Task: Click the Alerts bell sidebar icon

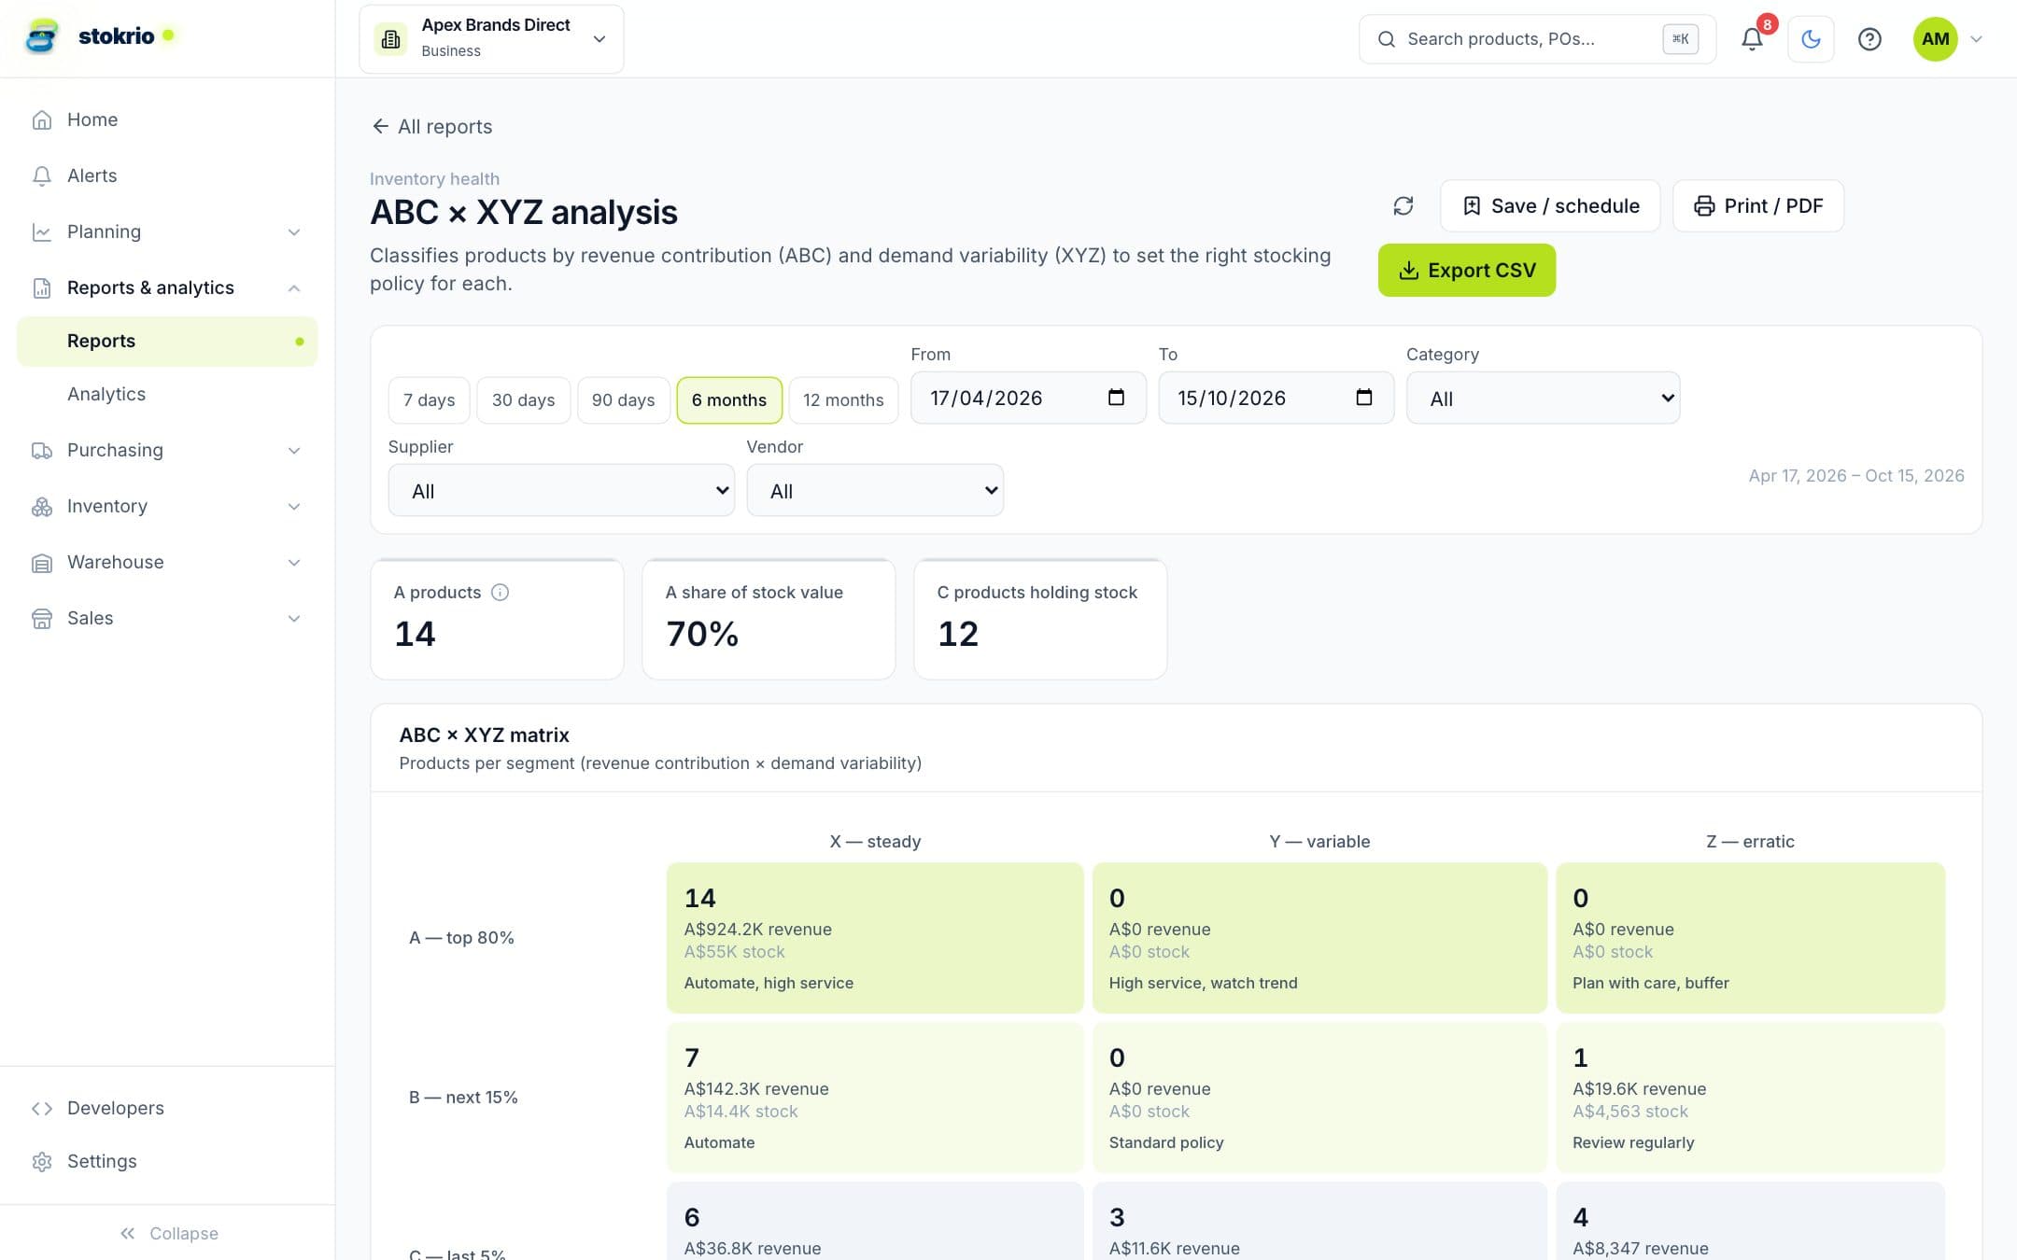Action: click(x=41, y=175)
